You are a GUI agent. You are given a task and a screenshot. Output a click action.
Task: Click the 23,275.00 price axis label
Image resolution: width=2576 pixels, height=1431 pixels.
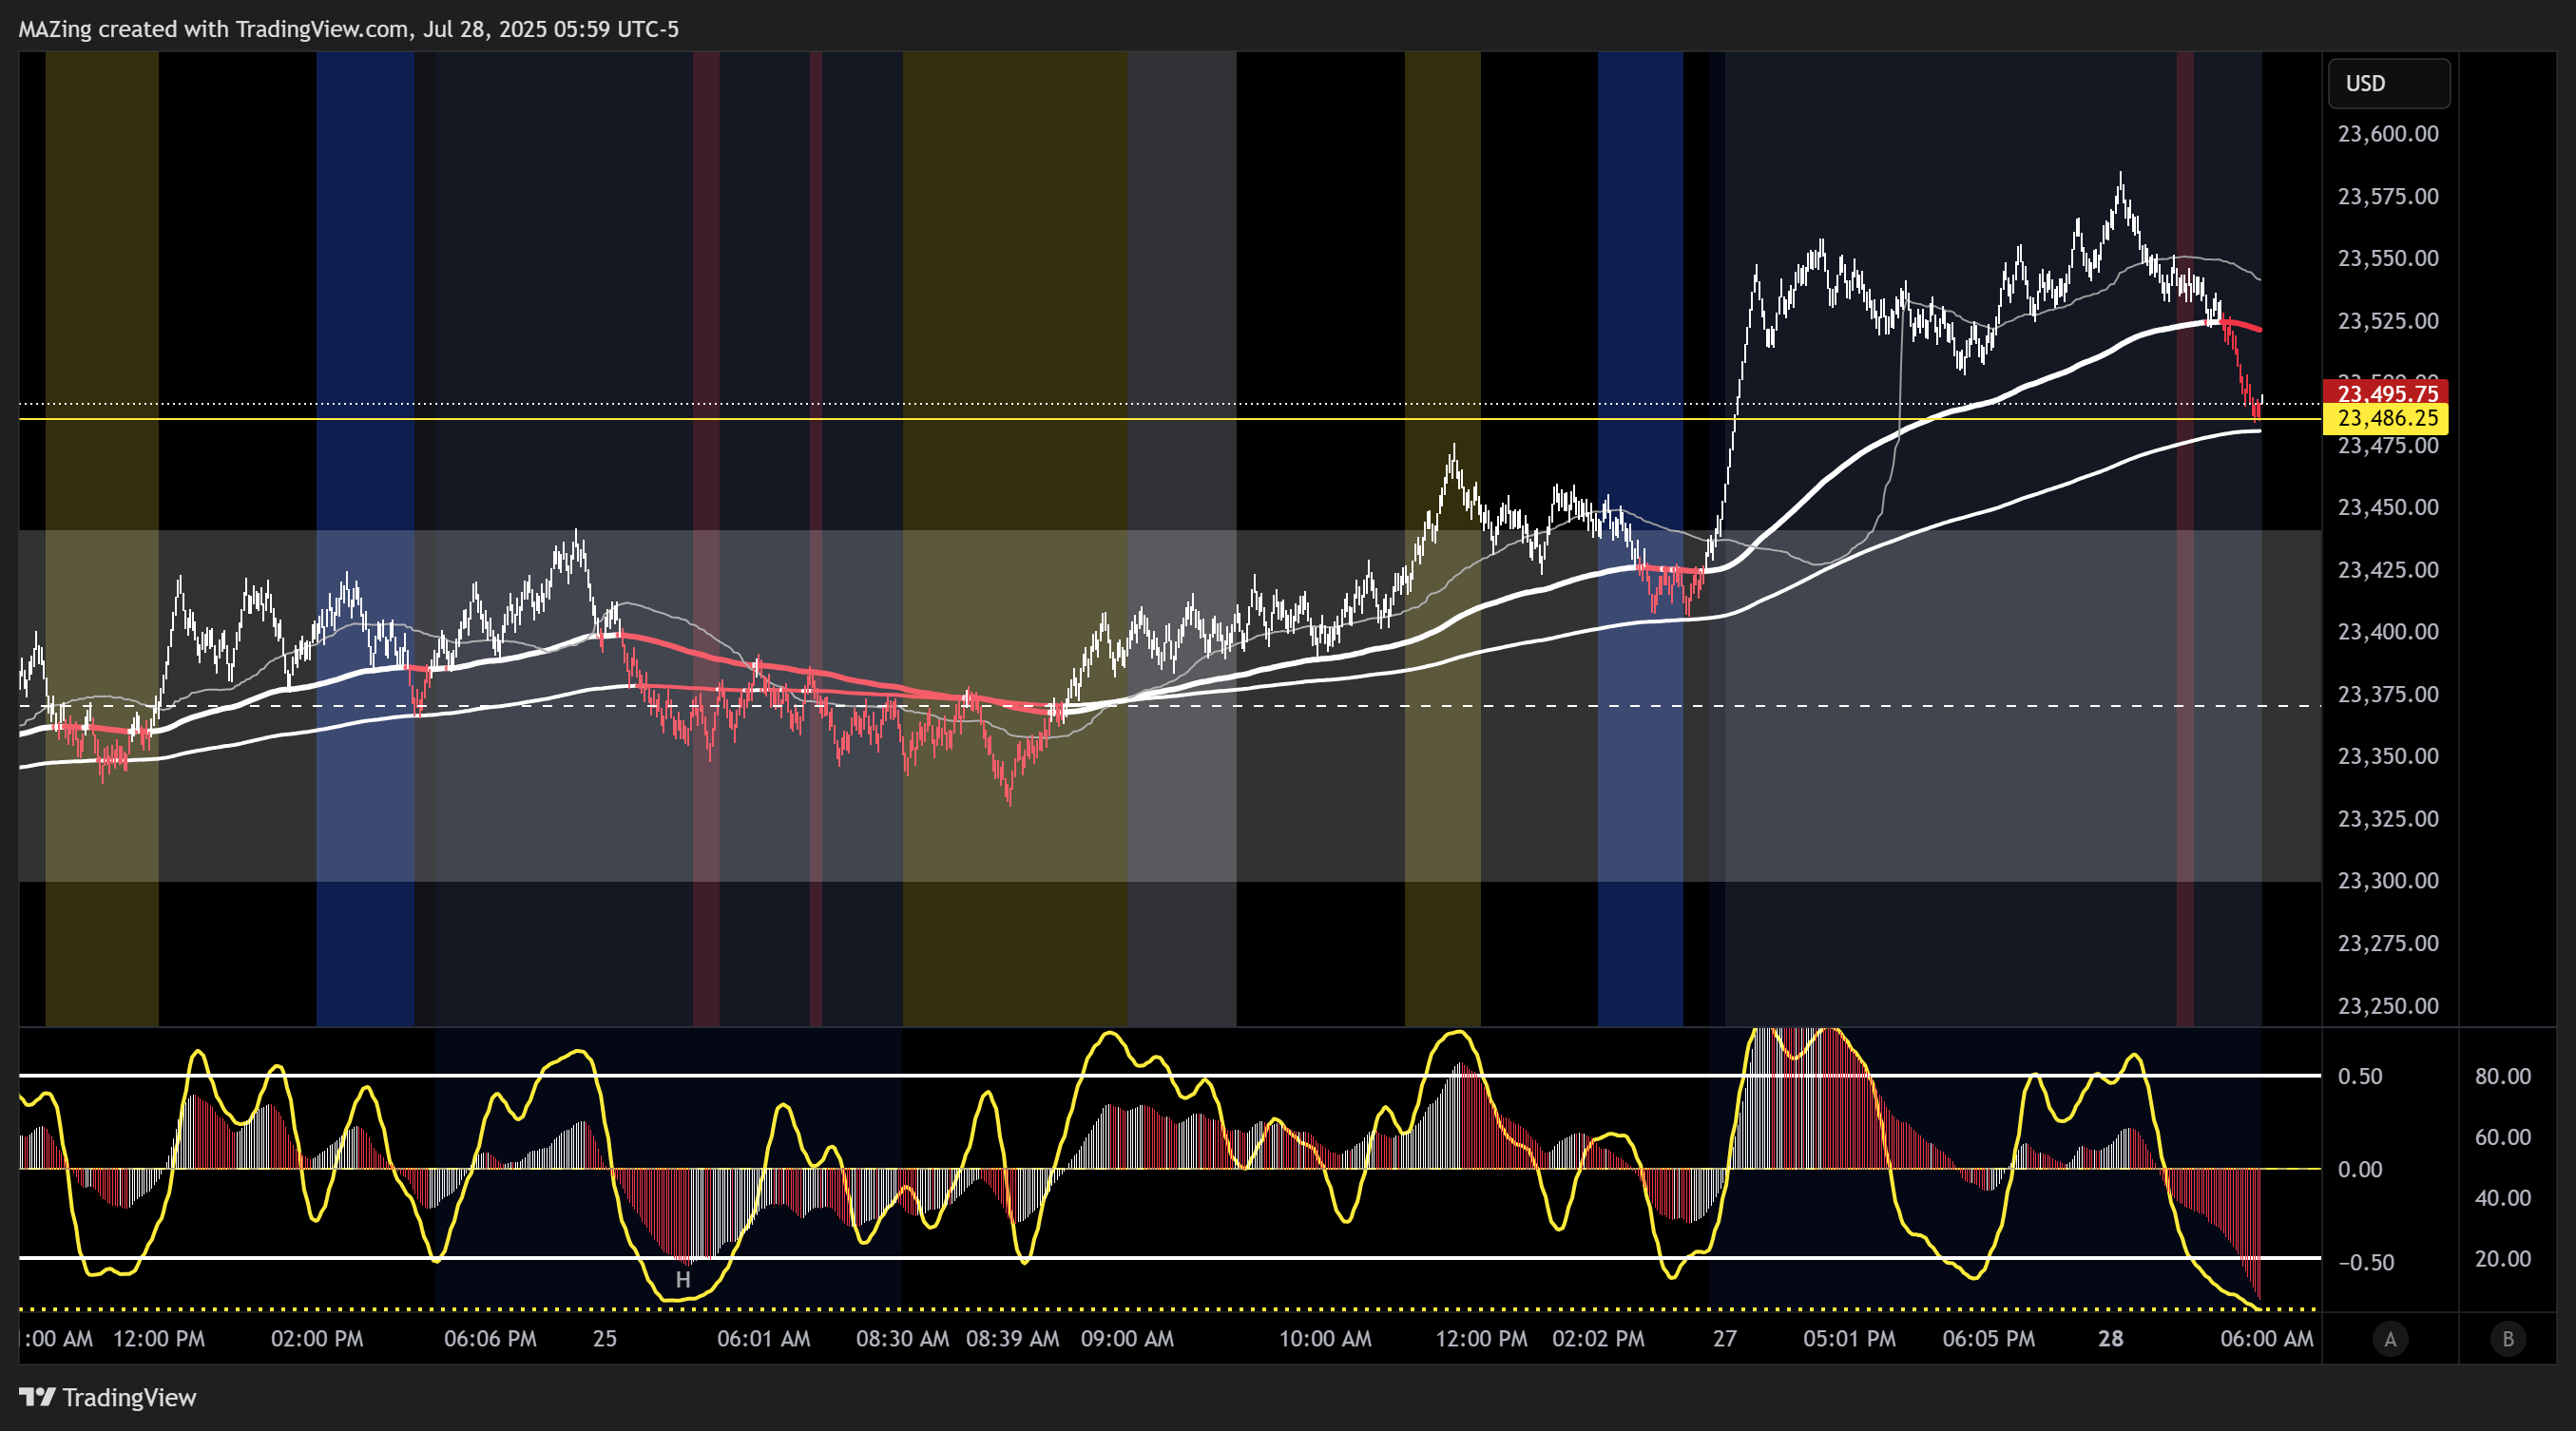pyautogui.click(x=2387, y=943)
